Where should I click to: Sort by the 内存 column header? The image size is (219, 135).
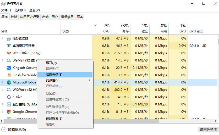pos(121,29)
